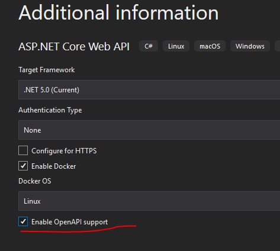This screenshot has height=251, width=280.
Task: Open the Docker OS Linux dropdown
Action: tap(149, 201)
